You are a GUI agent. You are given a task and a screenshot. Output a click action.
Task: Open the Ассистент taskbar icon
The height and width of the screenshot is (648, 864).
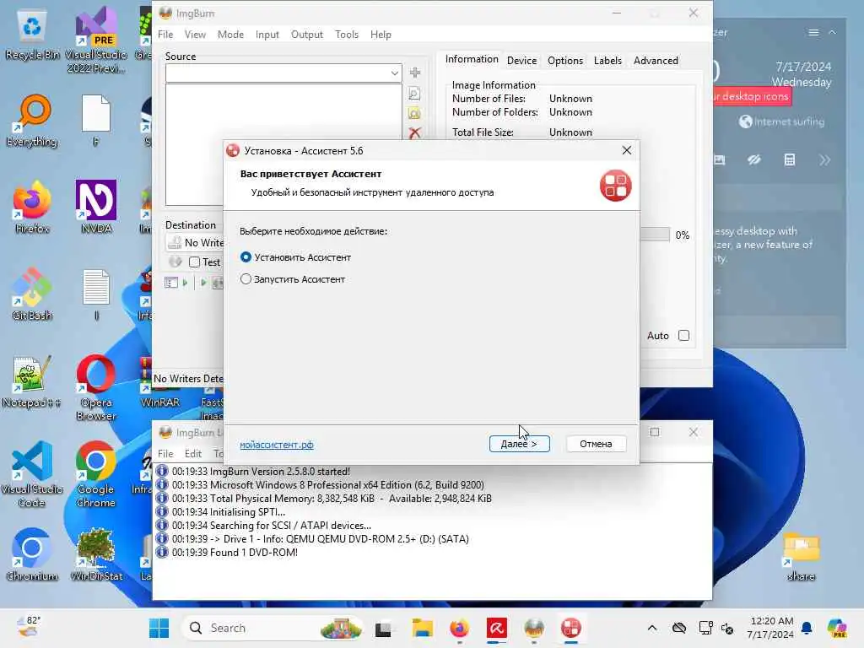point(571,628)
